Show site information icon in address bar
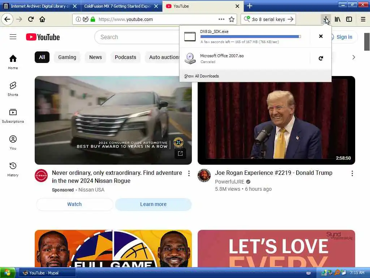 click(x=78, y=20)
